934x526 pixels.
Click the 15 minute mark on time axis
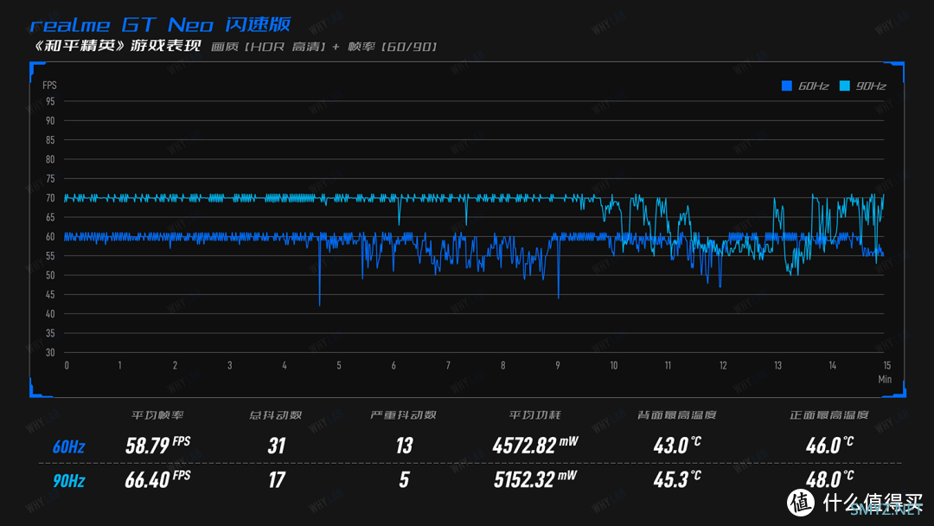887,366
